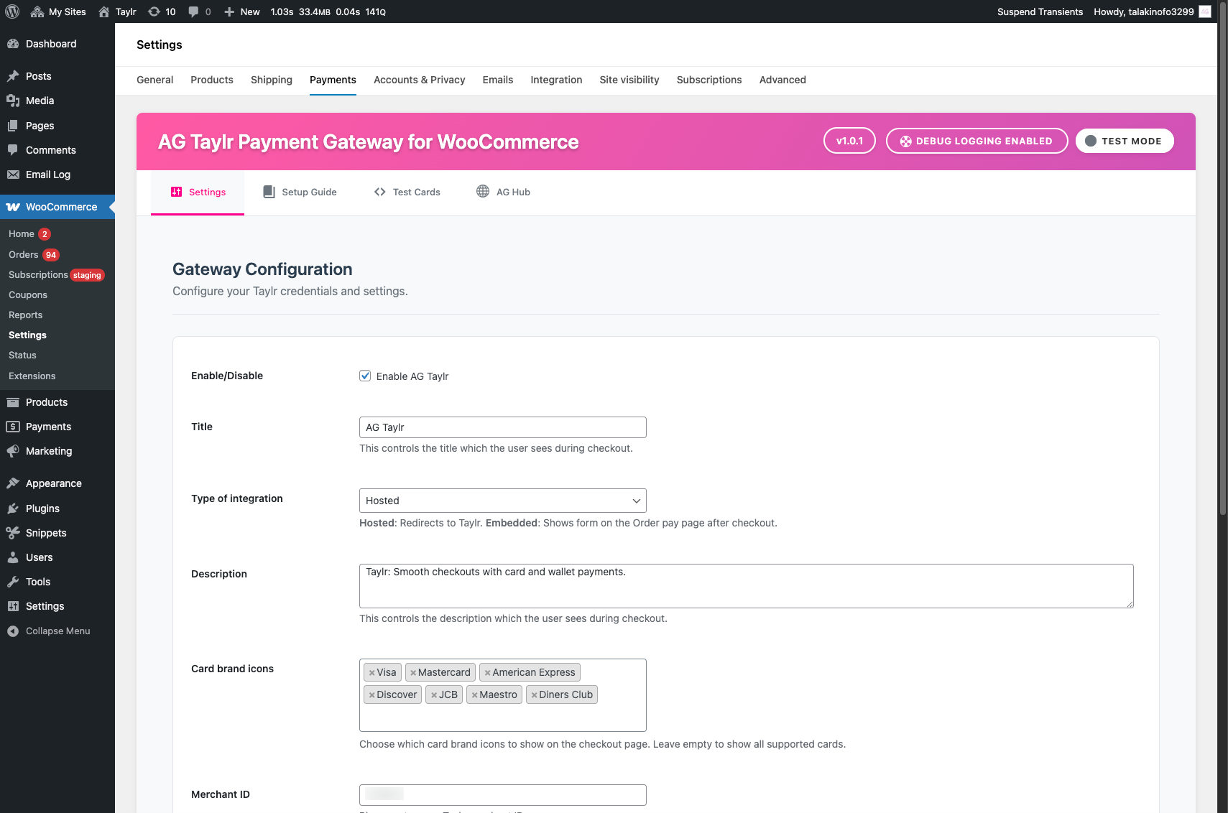Click the Appearance paintbrush icon
Viewport: 1228px width, 813px height.
pyautogui.click(x=13, y=483)
